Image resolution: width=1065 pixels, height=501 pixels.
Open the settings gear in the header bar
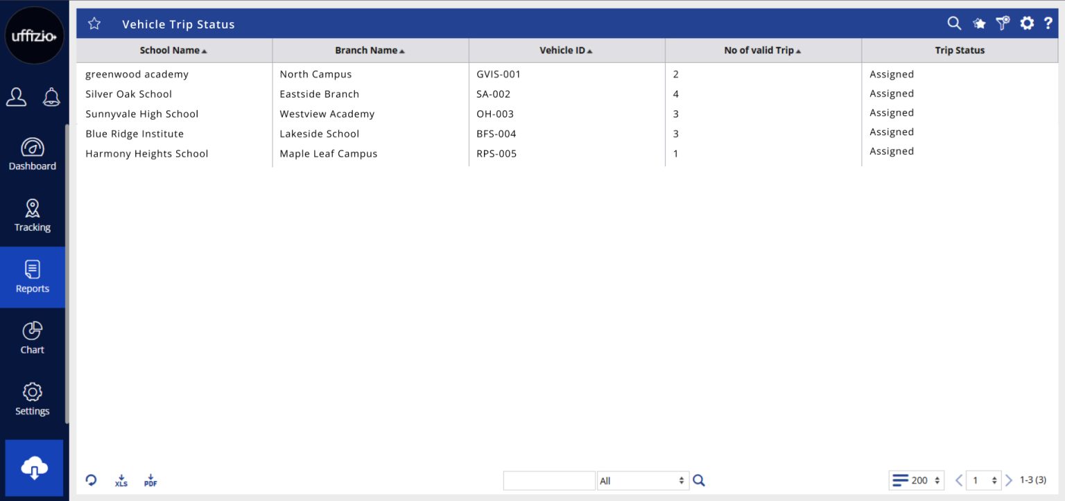(1027, 24)
